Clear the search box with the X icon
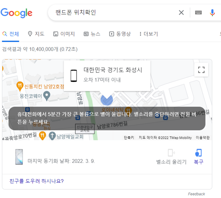The width and height of the screenshot is (221, 198). tap(181, 12)
